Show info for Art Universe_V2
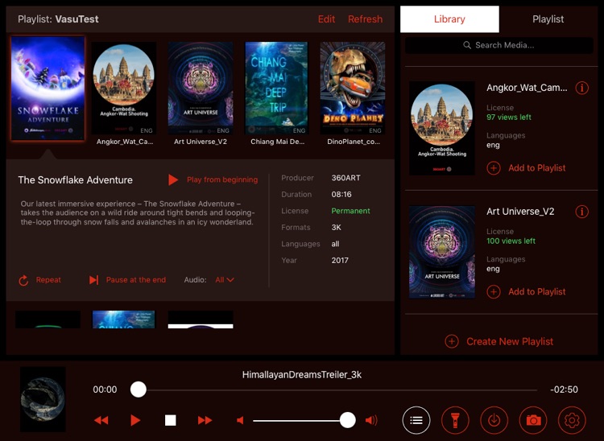604x441 pixels. click(x=582, y=212)
